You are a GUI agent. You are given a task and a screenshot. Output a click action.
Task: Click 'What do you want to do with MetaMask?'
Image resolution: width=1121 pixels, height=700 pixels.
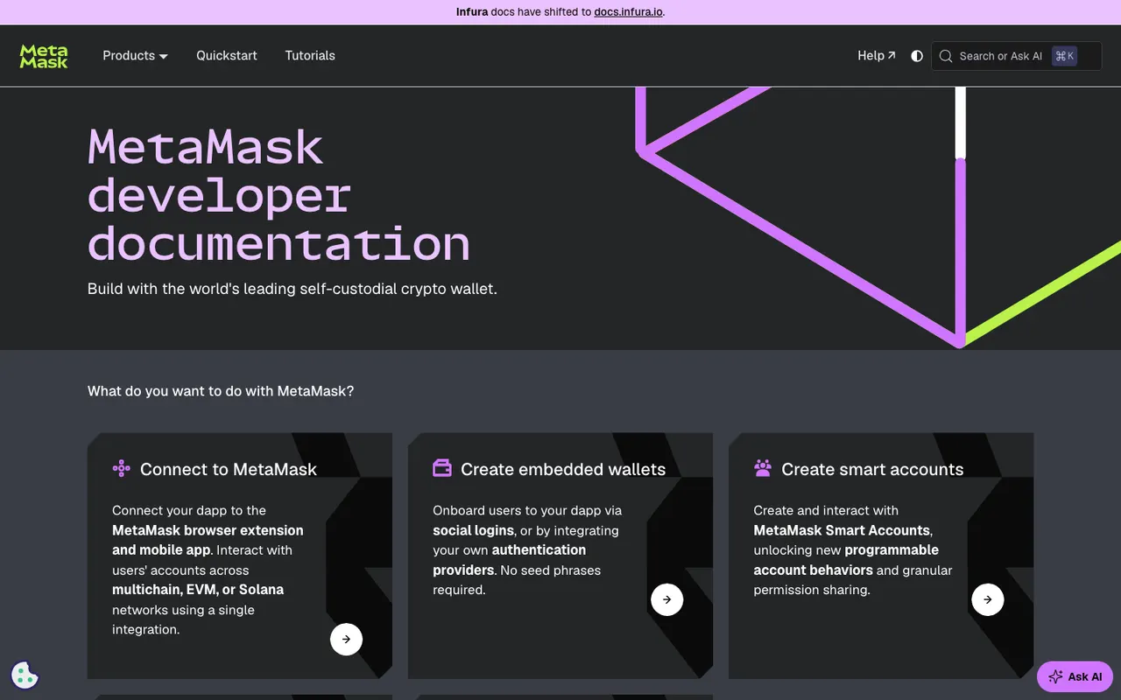pos(221,391)
